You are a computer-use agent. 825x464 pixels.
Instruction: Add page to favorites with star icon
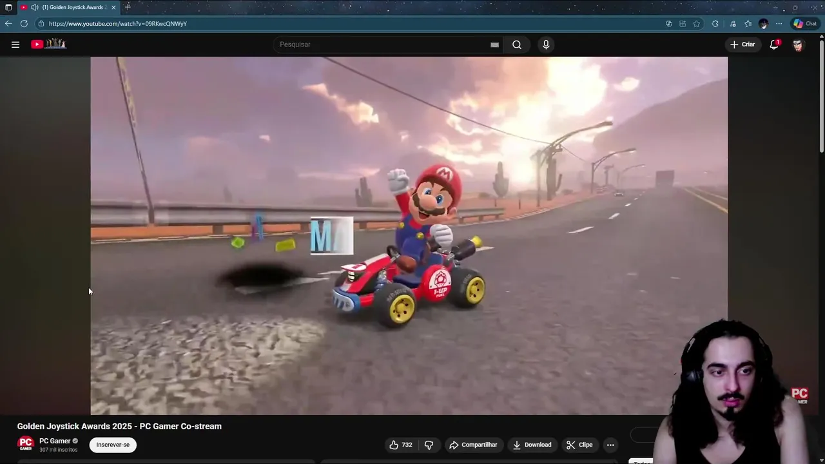[x=697, y=24]
